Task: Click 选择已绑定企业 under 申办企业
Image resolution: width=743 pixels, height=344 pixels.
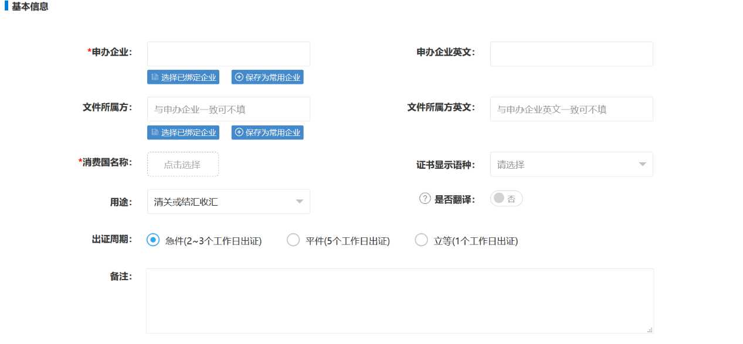Action: coord(183,77)
